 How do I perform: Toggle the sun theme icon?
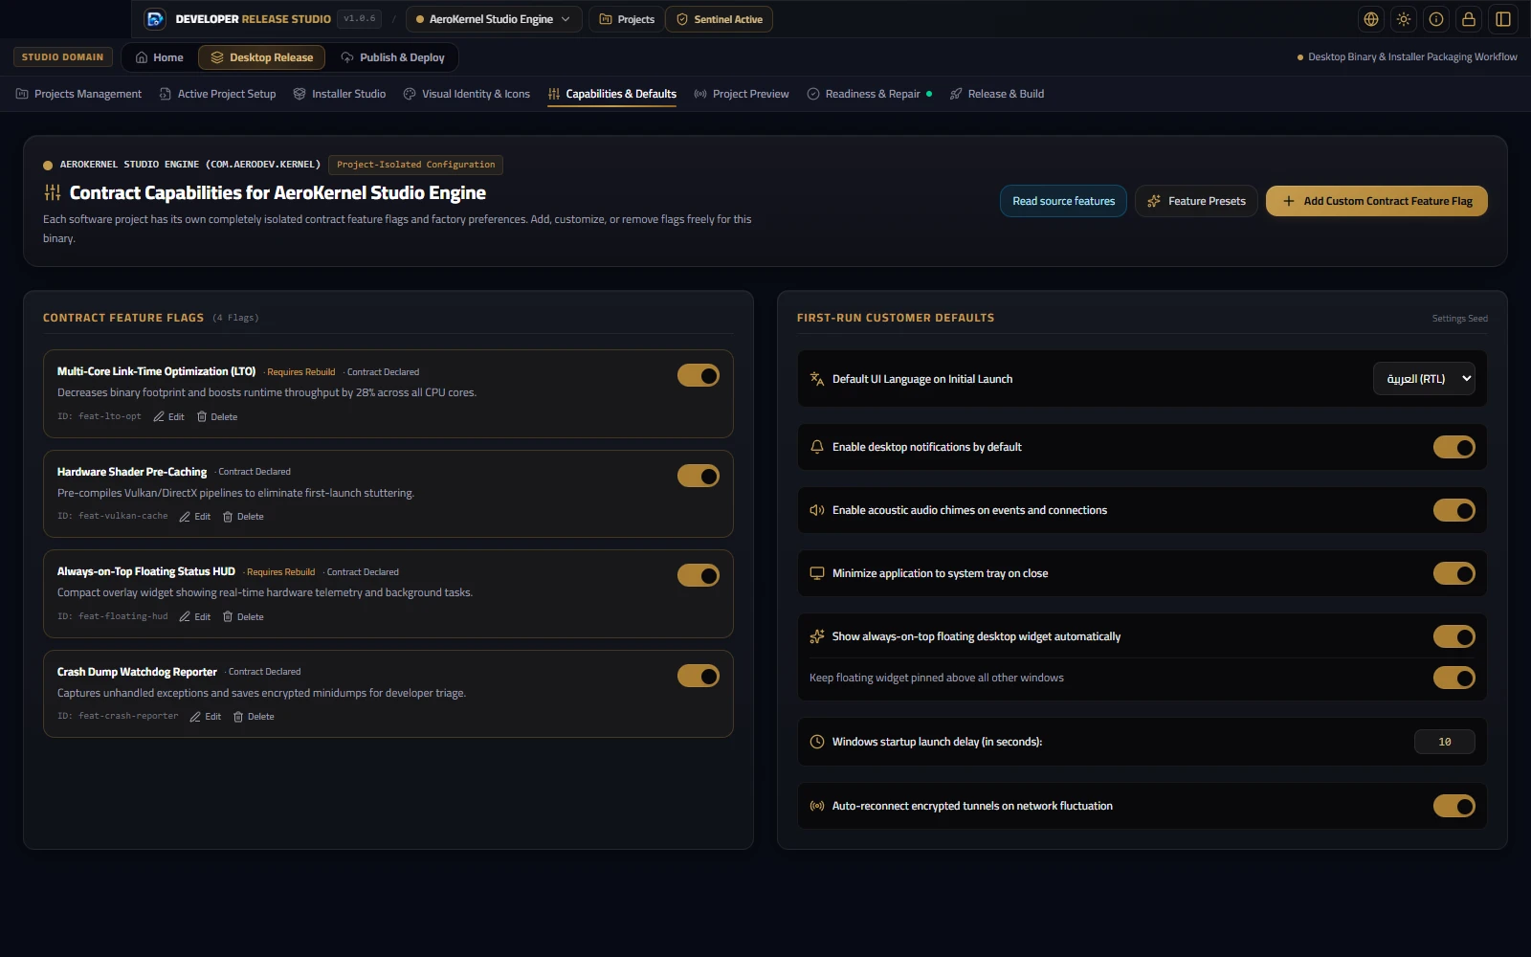[1404, 19]
